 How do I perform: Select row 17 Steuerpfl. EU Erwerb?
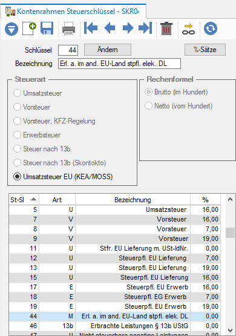[114, 287]
